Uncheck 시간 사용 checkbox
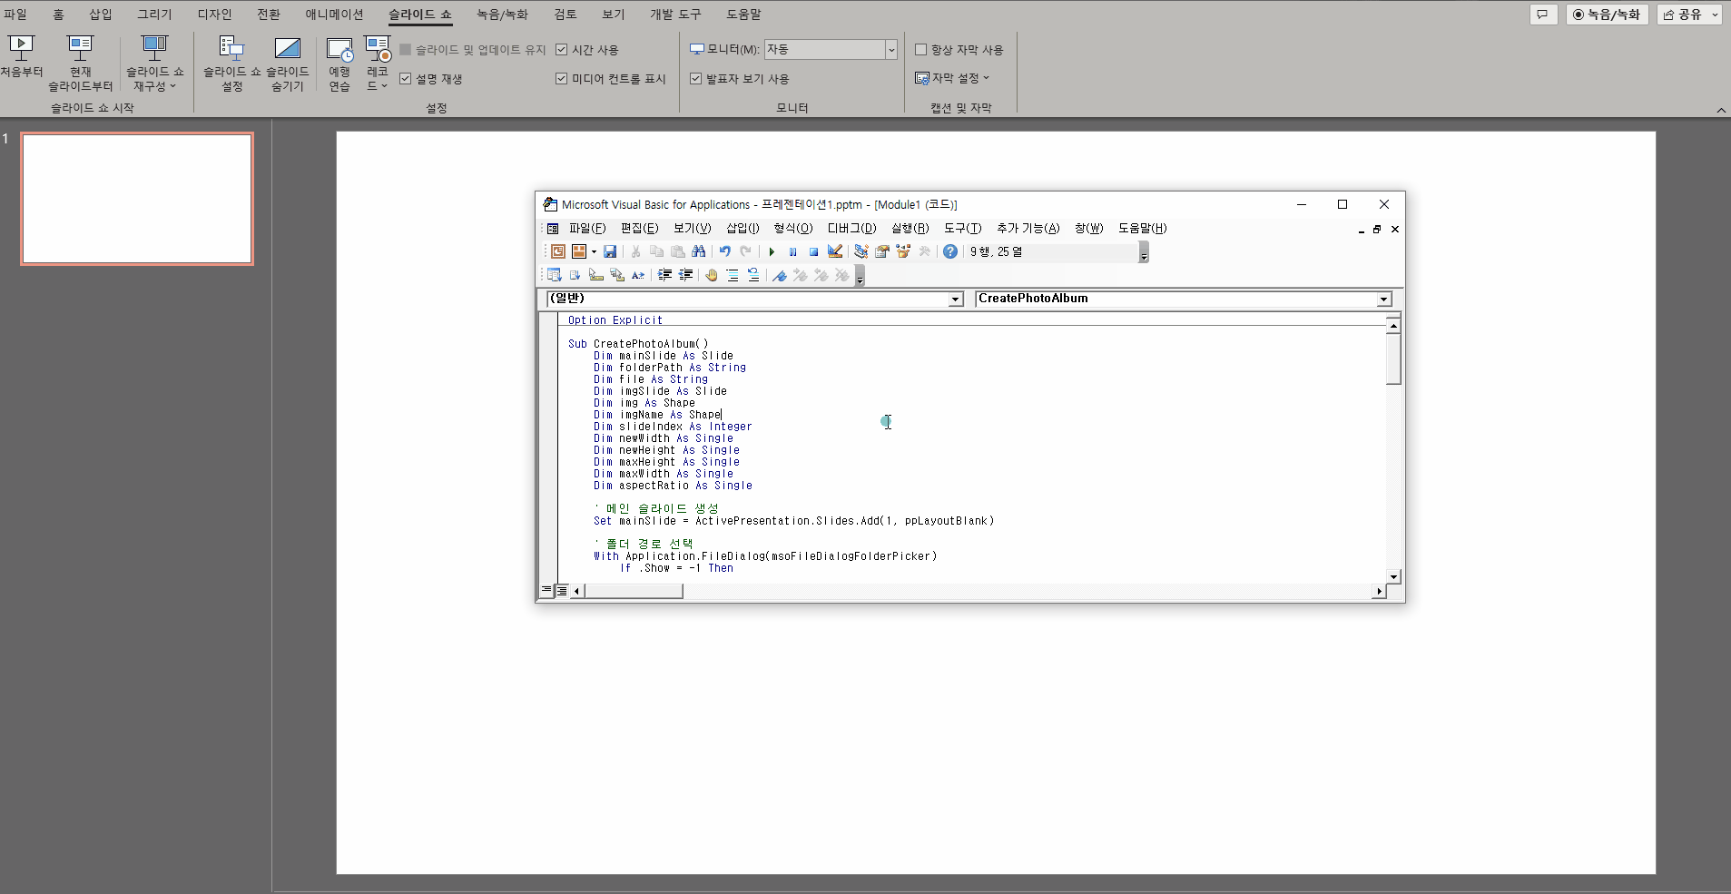 click(x=561, y=50)
